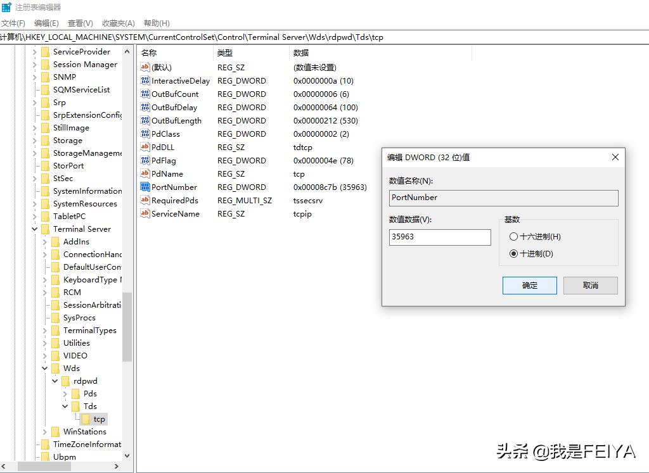
Task: Confirm the dialog with 确定 button
Action: coord(529,286)
